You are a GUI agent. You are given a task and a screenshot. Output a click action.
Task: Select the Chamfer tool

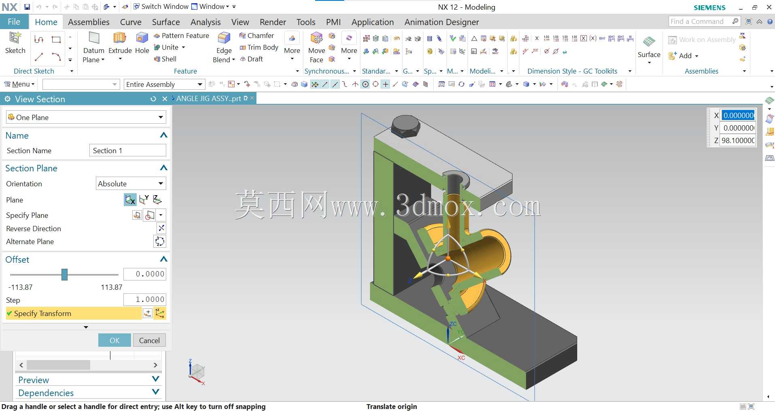pos(256,36)
